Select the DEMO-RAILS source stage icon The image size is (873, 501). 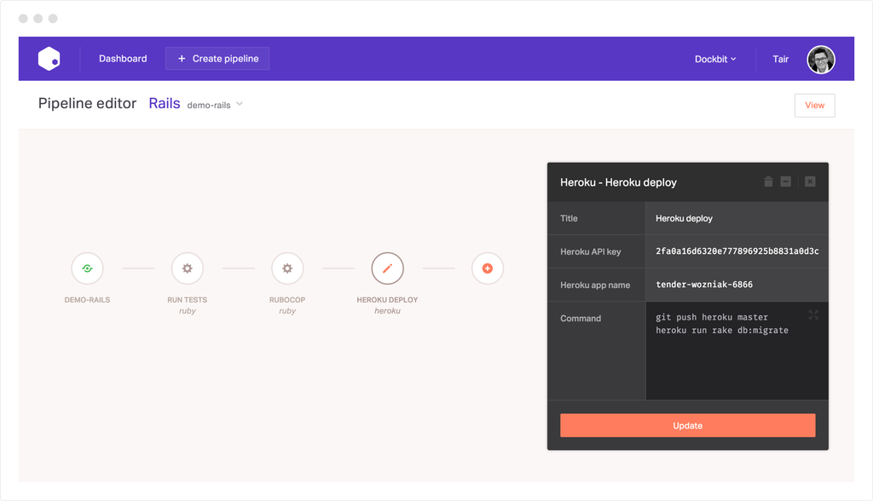pyautogui.click(x=88, y=268)
